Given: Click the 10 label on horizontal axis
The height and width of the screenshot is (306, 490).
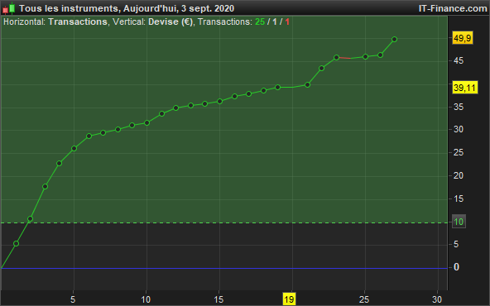Looking at the screenshot, I should tap(146, 299).
